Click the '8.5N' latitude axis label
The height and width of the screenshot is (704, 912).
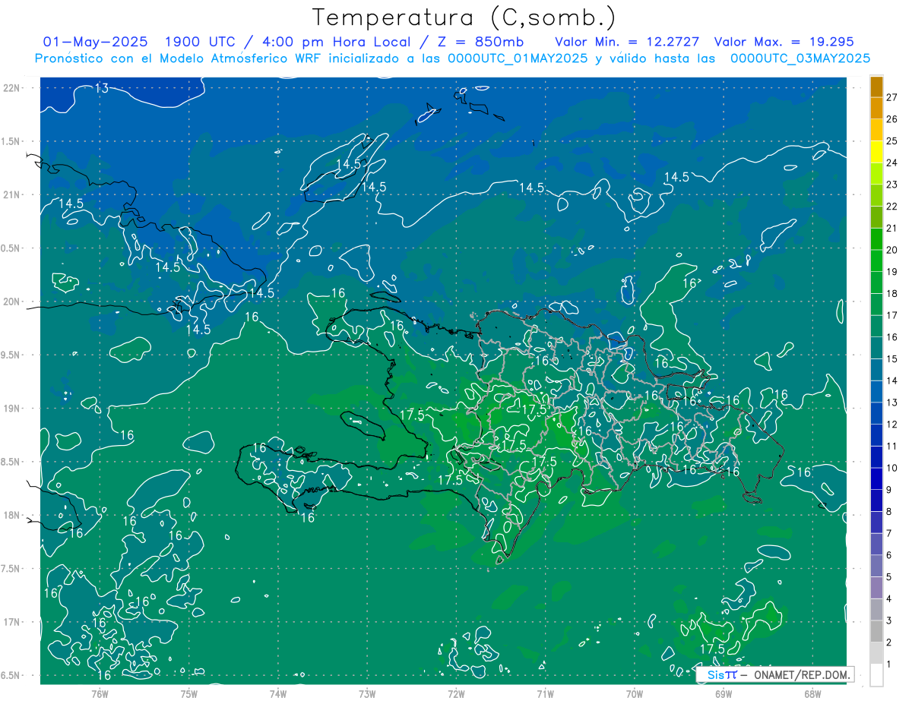11,462
